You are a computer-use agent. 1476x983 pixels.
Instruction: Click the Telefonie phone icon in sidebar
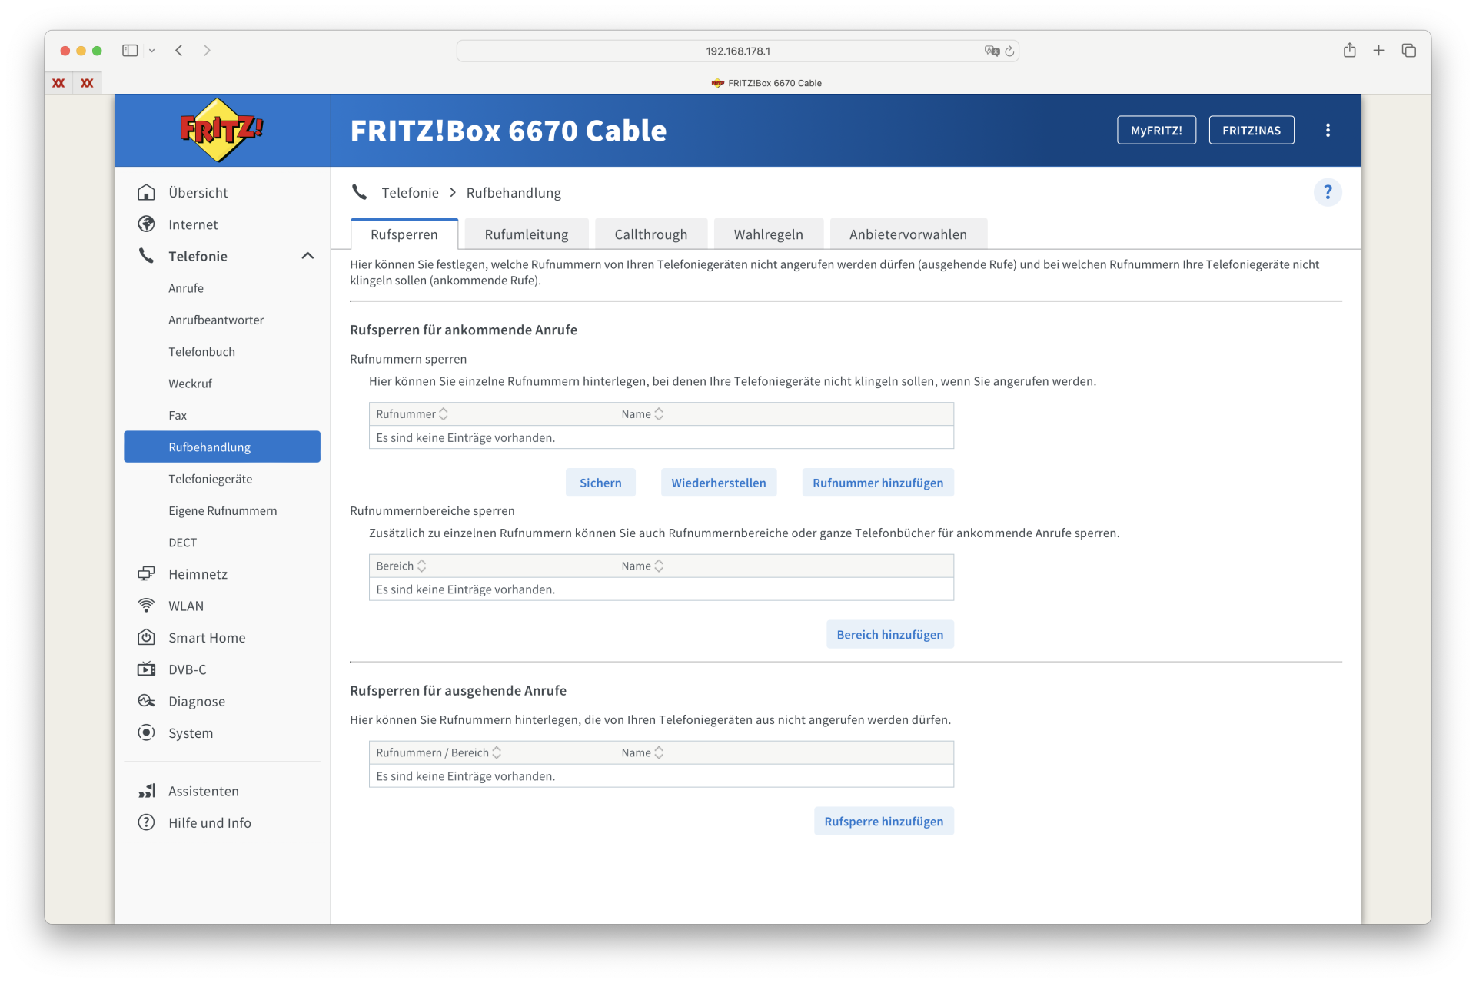(146, 256)
